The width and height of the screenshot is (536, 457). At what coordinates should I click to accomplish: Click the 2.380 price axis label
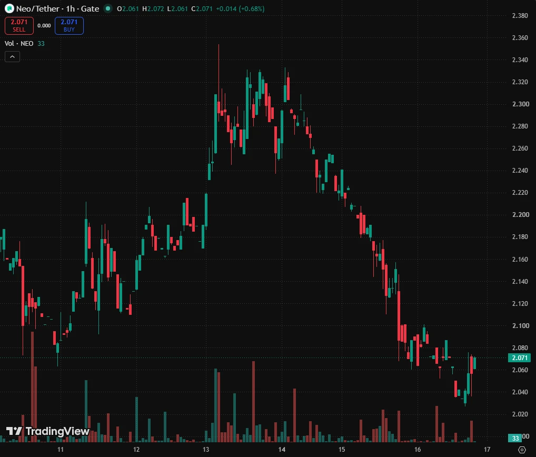tap(520, 16)
